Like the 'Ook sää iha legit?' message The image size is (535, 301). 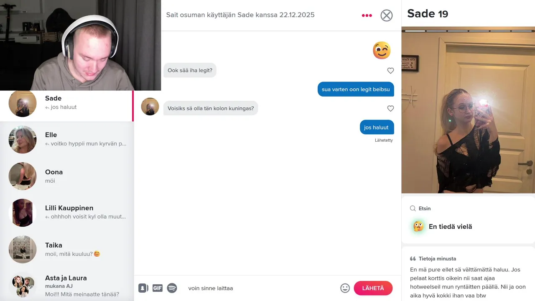tap(390, 71)
